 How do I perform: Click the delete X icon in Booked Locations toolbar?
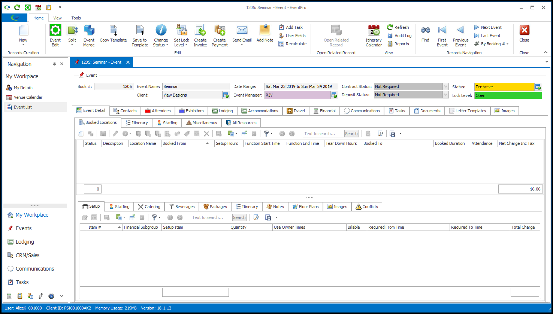tap(206, 134)
